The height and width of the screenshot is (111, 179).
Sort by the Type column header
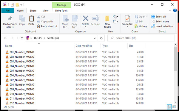click(x=105, y=46)
